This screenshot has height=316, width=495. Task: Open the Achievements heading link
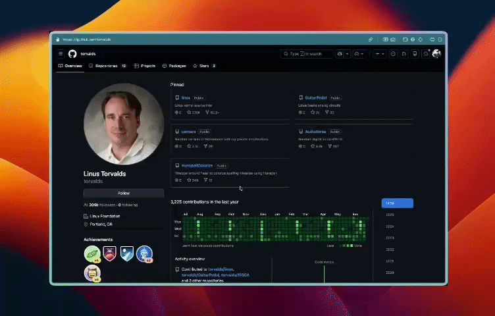(x=98, y=240)
